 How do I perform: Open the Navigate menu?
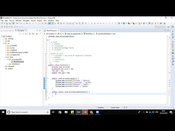pos(26,21)
